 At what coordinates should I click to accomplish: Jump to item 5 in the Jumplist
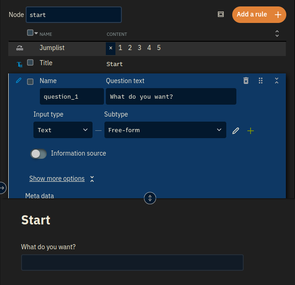pyautogui.click(x=159, y=48)
